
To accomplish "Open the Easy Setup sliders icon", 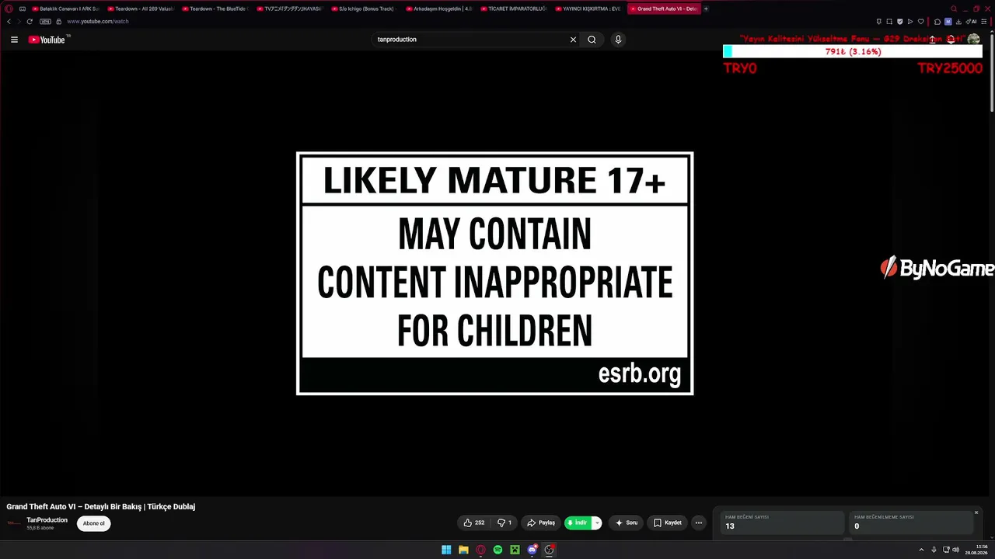I will pos(983,22).
